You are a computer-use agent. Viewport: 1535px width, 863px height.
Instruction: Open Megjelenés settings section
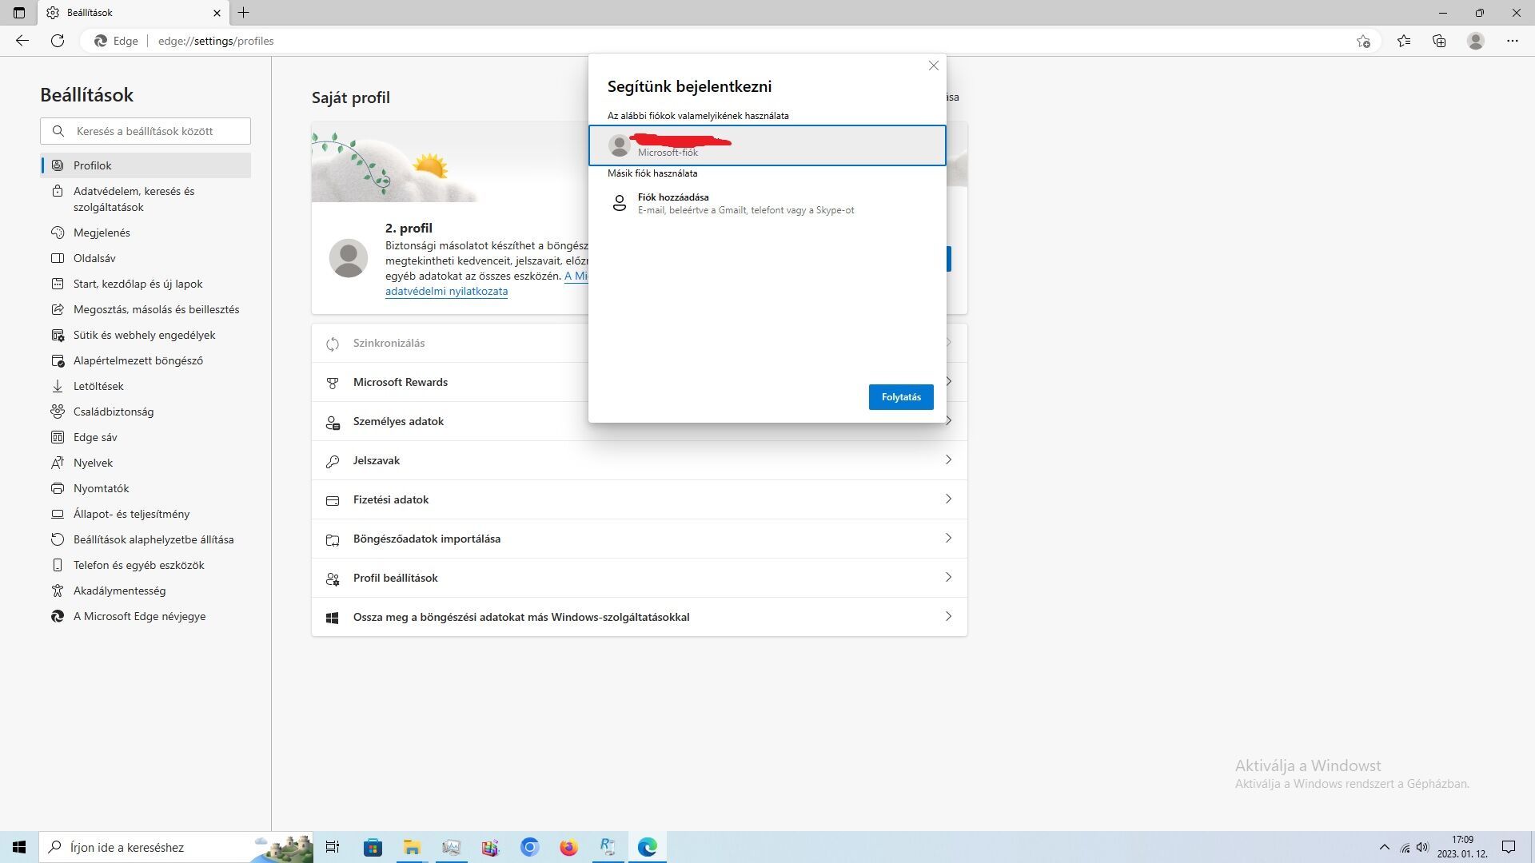[x=102, y=233]
